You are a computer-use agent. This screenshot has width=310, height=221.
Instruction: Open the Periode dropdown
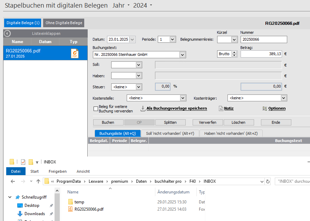(172, 40)
